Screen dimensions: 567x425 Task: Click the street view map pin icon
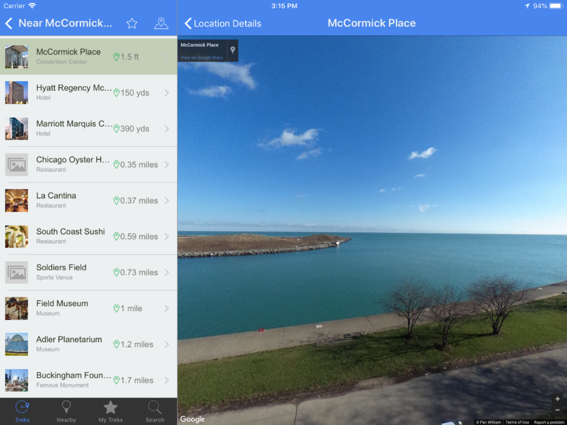(x=232, y=50)
